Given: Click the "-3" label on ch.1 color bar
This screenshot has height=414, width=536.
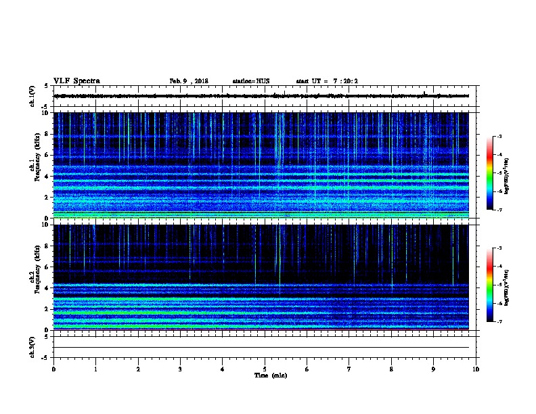Looking at the screenshot, I should pos(499,136).
